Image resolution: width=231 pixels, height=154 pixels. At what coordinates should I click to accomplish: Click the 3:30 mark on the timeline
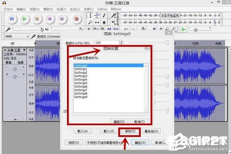[x=195, y=43]
